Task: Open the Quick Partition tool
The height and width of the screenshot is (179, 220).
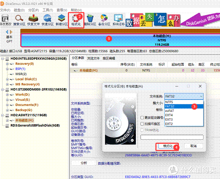Action: (x=48, y=20)
